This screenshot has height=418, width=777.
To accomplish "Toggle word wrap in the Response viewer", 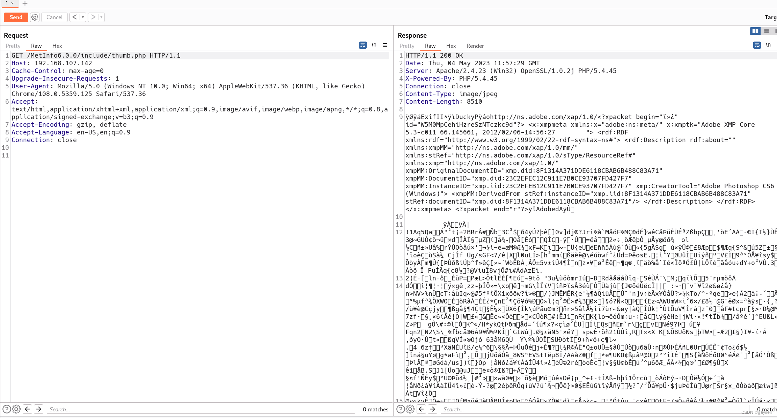I will point(757,45).
